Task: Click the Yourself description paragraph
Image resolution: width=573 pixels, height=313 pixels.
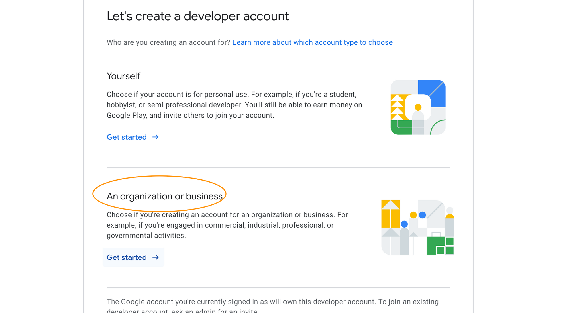Action: coord(234,105)
